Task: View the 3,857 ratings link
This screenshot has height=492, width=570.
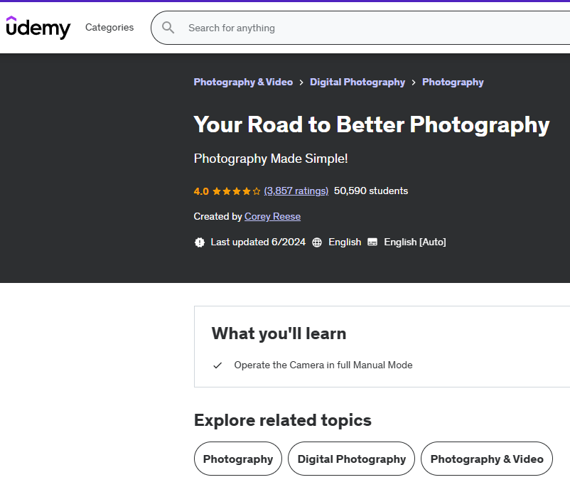Action: pos(296,191)
